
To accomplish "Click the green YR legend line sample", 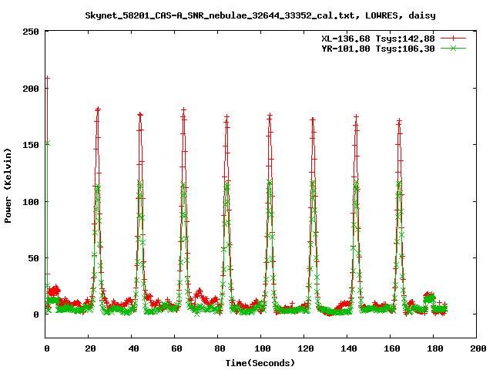I will [x=453, y=48].
